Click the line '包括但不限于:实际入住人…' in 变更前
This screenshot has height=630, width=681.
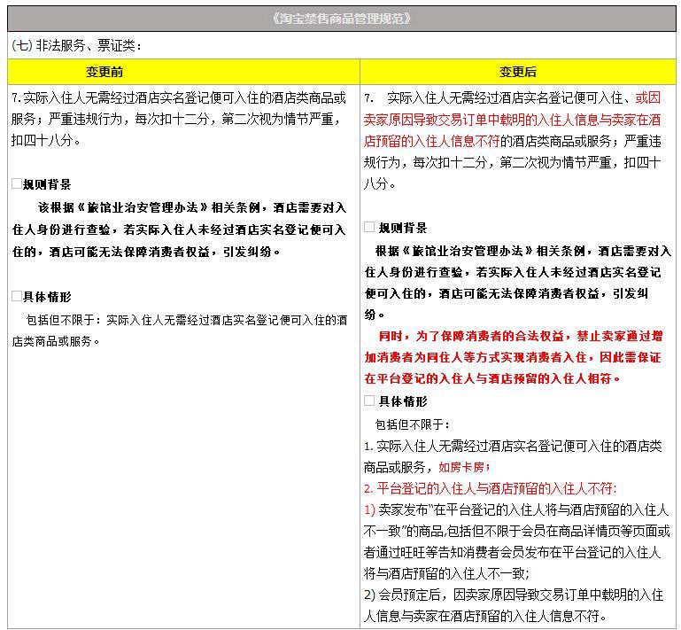187,320
